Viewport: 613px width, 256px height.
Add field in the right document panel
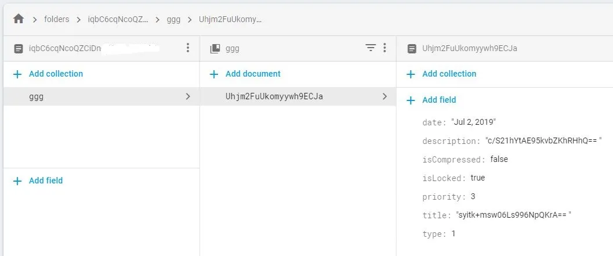click(x=438, y=100)
